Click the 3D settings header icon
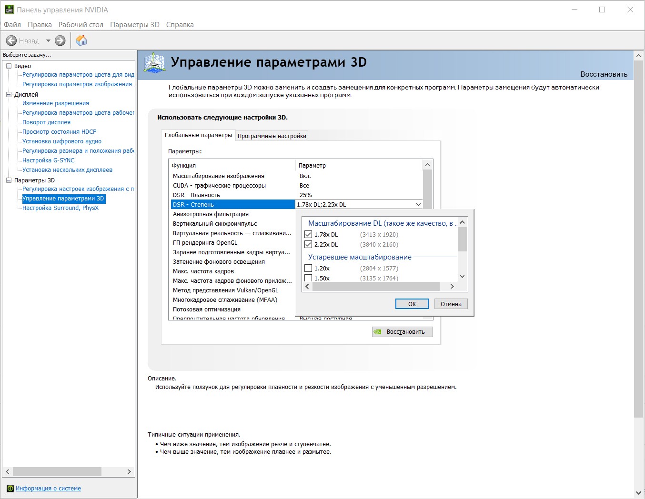The image size is (645, 499). tap(154, 63)
